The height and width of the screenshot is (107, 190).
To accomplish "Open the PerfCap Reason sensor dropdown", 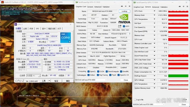I will pos(154,76).
